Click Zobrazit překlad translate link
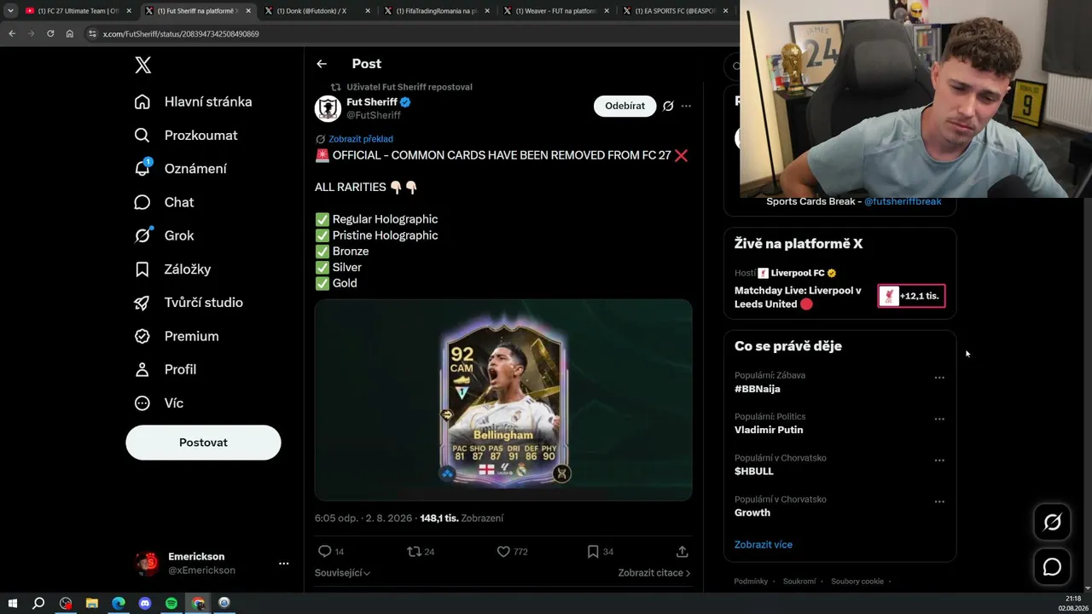The image size is (1092, 614). point(361,139)
